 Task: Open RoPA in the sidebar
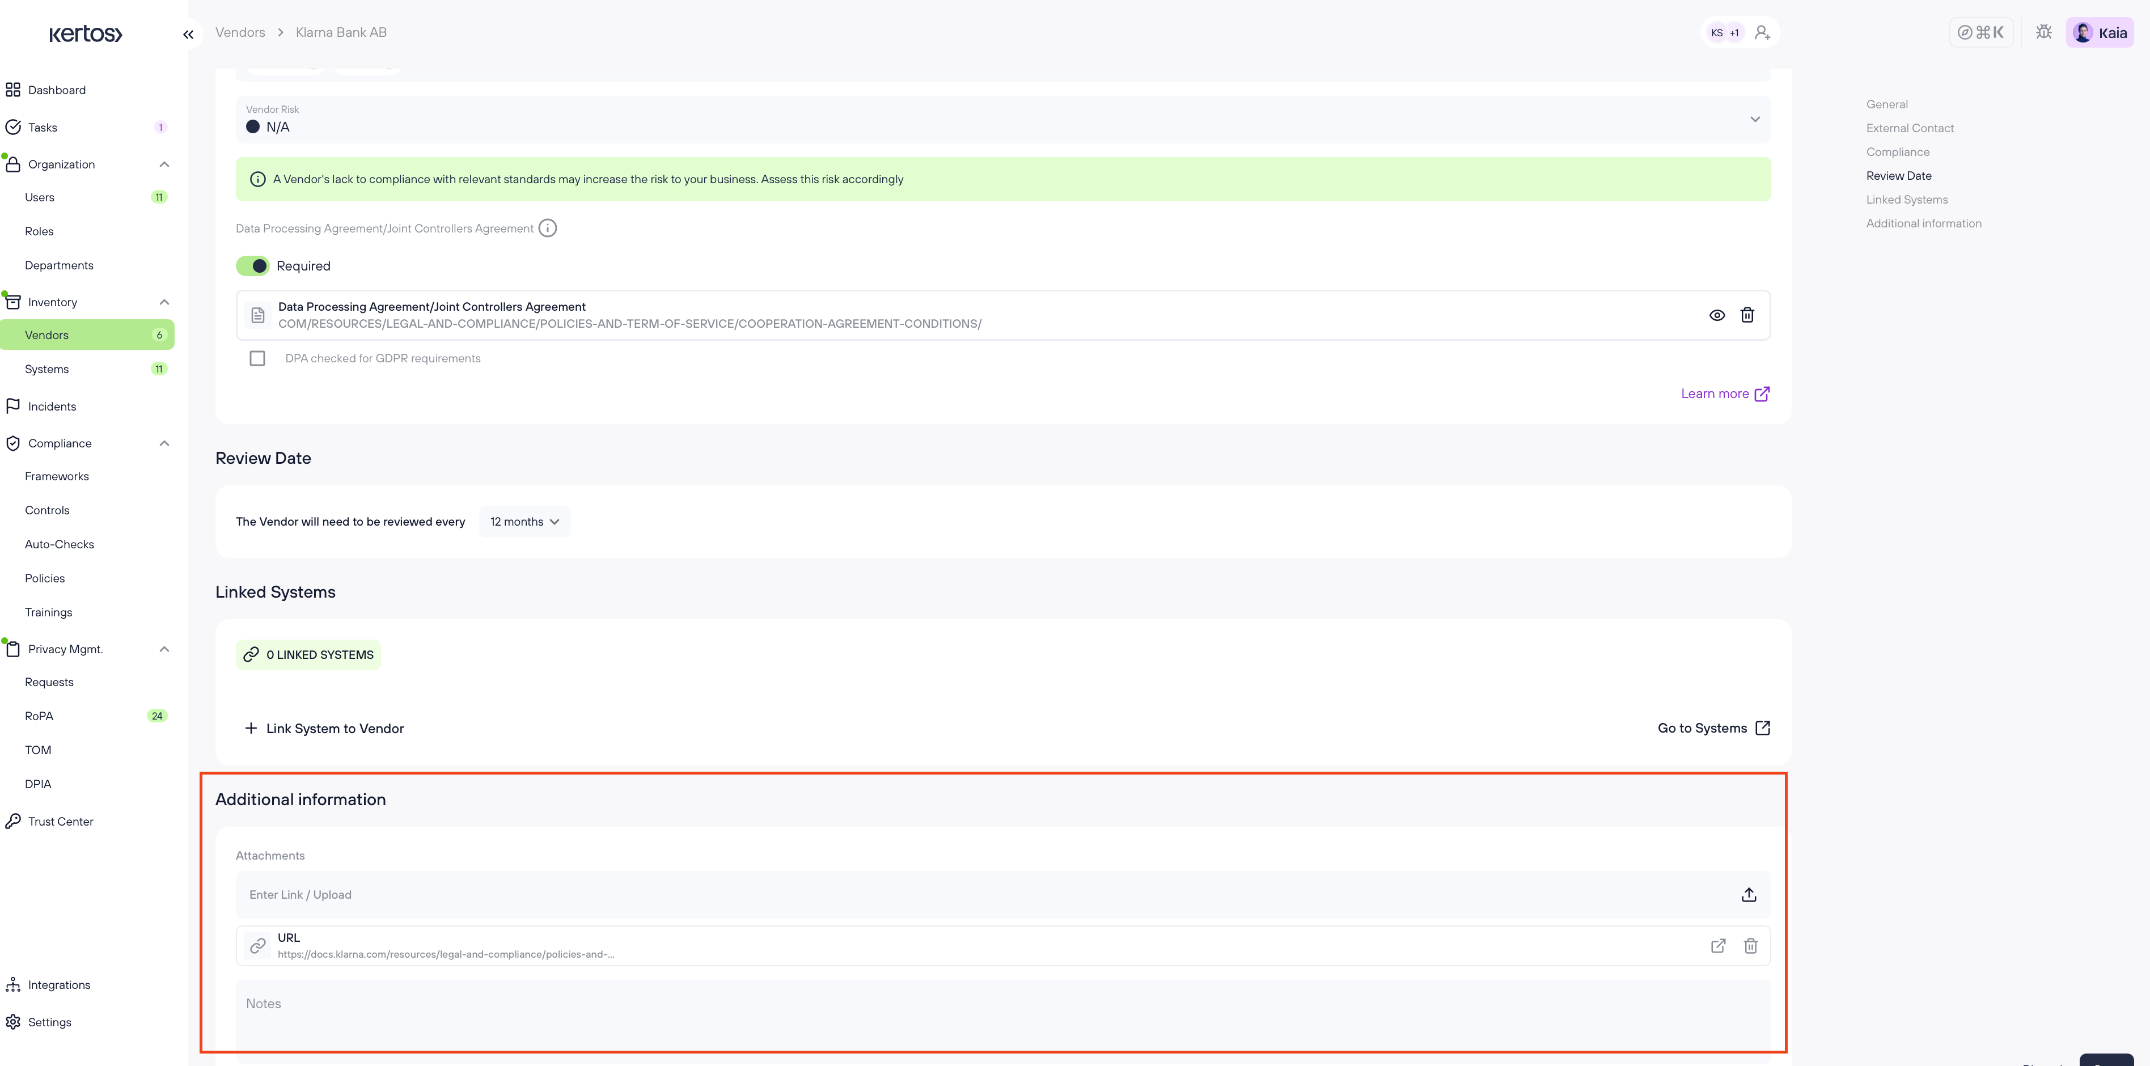coord(39,716)
